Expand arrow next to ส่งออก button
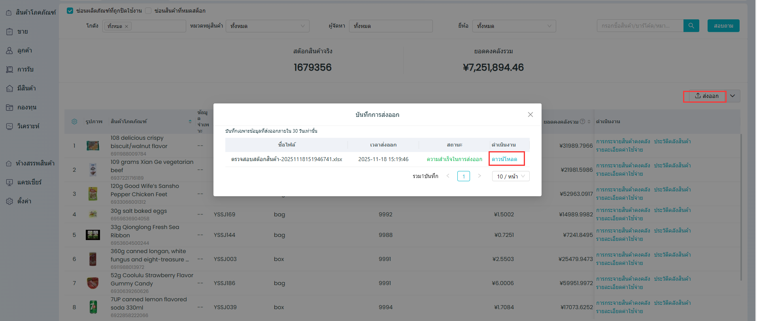Viewport: 757px width, 321px height. [x=732, y=96]
